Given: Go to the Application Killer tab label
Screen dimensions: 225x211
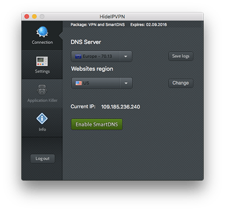Looking at the screenshot, I should (42, 100).
